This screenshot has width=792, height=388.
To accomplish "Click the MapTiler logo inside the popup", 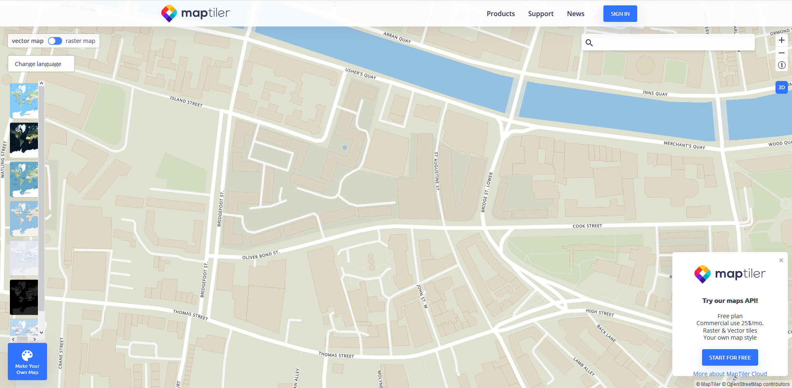I will (x=729, y=274).
